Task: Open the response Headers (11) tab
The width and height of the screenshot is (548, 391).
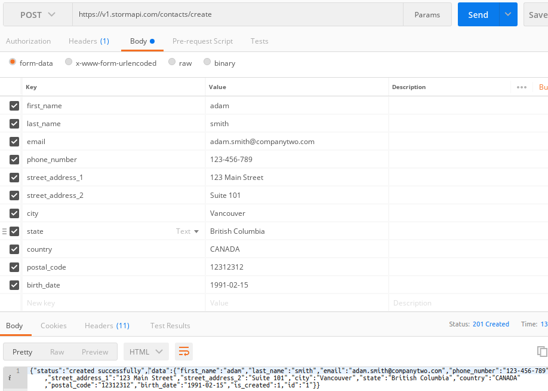Action: pos(107,326)
